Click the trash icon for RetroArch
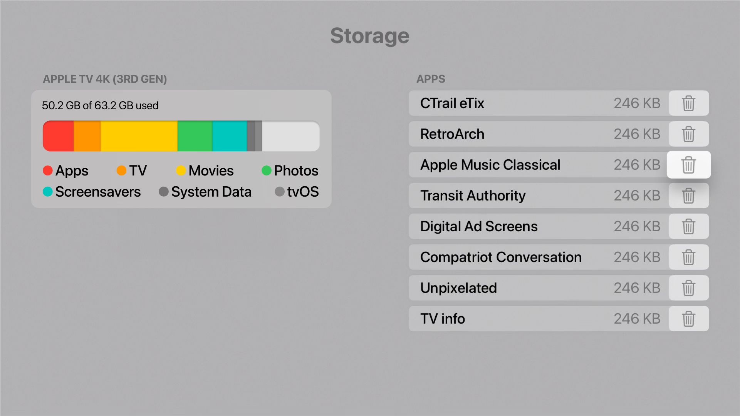The image size is (740, 416). click(688, 134)
